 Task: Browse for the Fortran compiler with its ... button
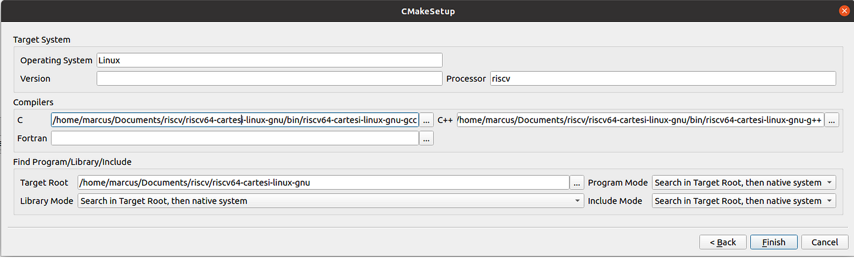coord(426,139)
